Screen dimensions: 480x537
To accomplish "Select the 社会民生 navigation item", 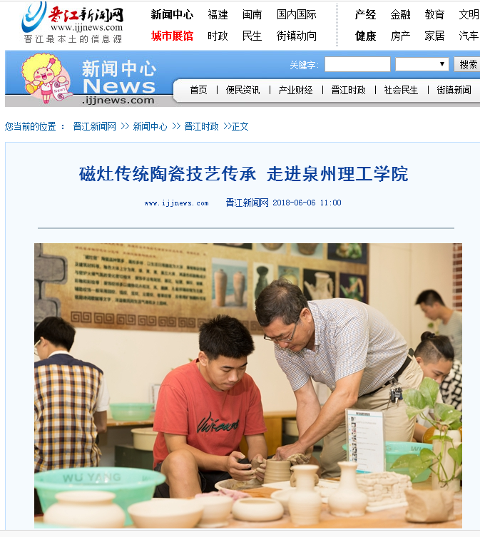I will pyautogui.click(x=402, y=90).
